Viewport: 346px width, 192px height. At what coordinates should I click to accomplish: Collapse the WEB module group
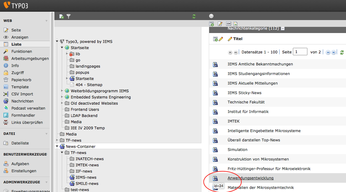[x=47, y=21]
